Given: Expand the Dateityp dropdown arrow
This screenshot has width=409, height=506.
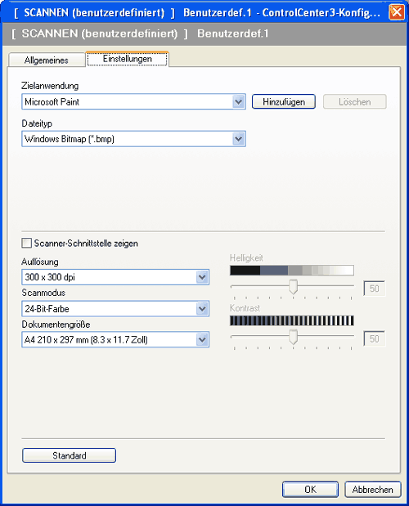Looking at the screenshot, I should 239,139.
